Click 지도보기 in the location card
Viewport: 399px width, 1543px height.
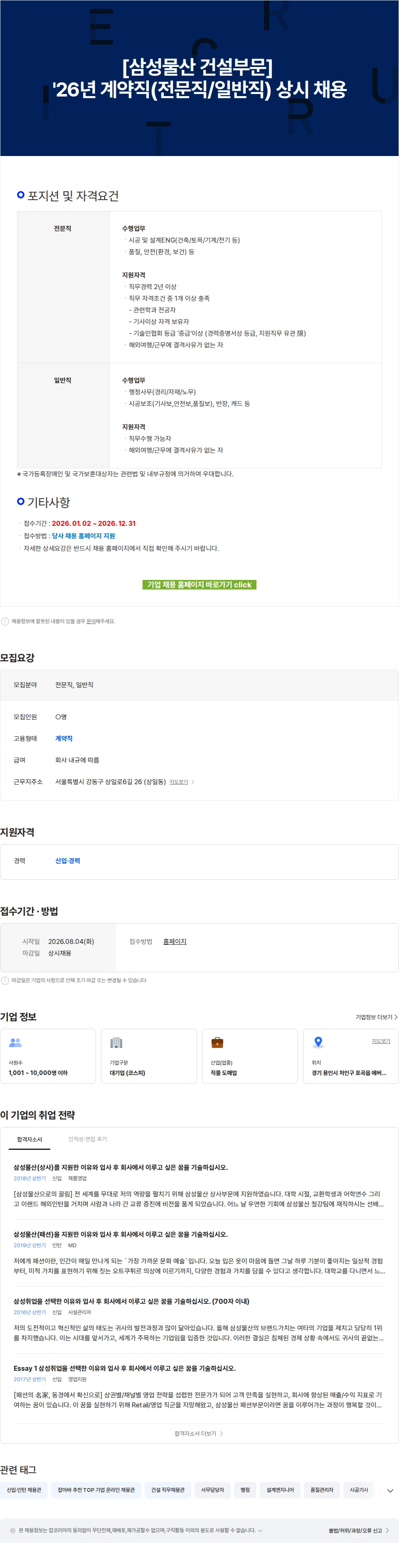click(381, 1041)
